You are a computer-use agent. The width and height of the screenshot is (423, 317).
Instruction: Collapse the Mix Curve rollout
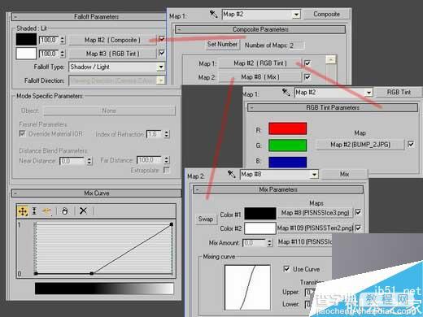click(x=15, y=193)
